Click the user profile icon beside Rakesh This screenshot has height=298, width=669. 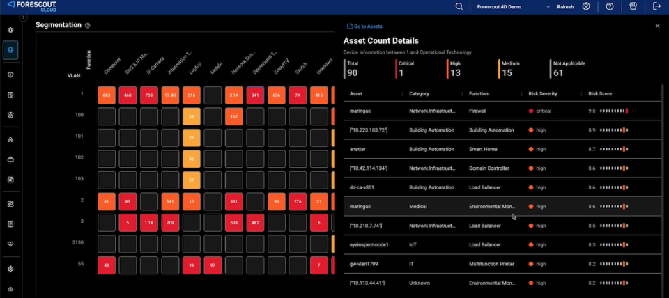coord(586,6)
